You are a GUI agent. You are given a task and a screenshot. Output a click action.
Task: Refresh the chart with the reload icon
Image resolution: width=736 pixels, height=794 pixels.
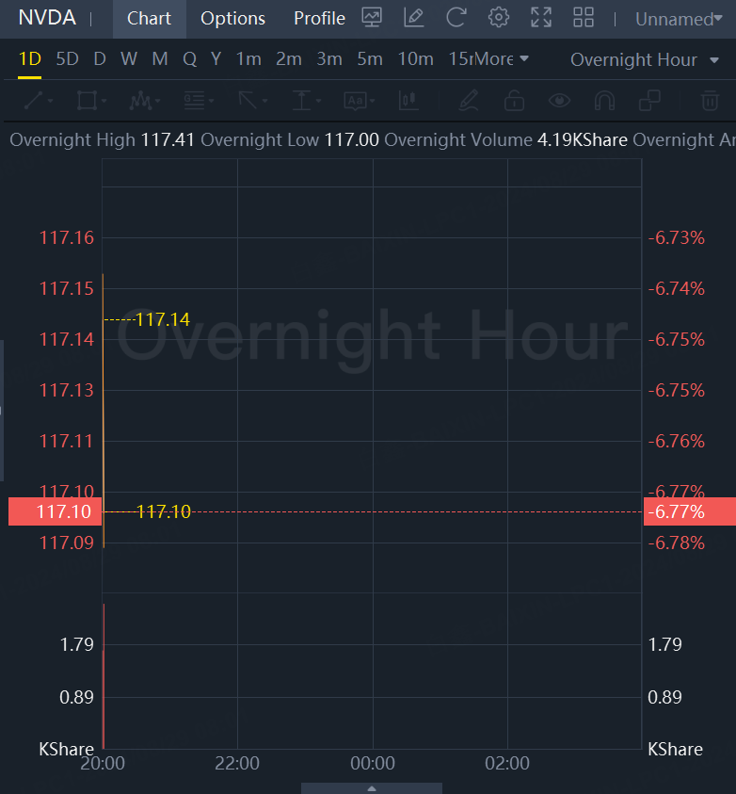click(456, 18)
